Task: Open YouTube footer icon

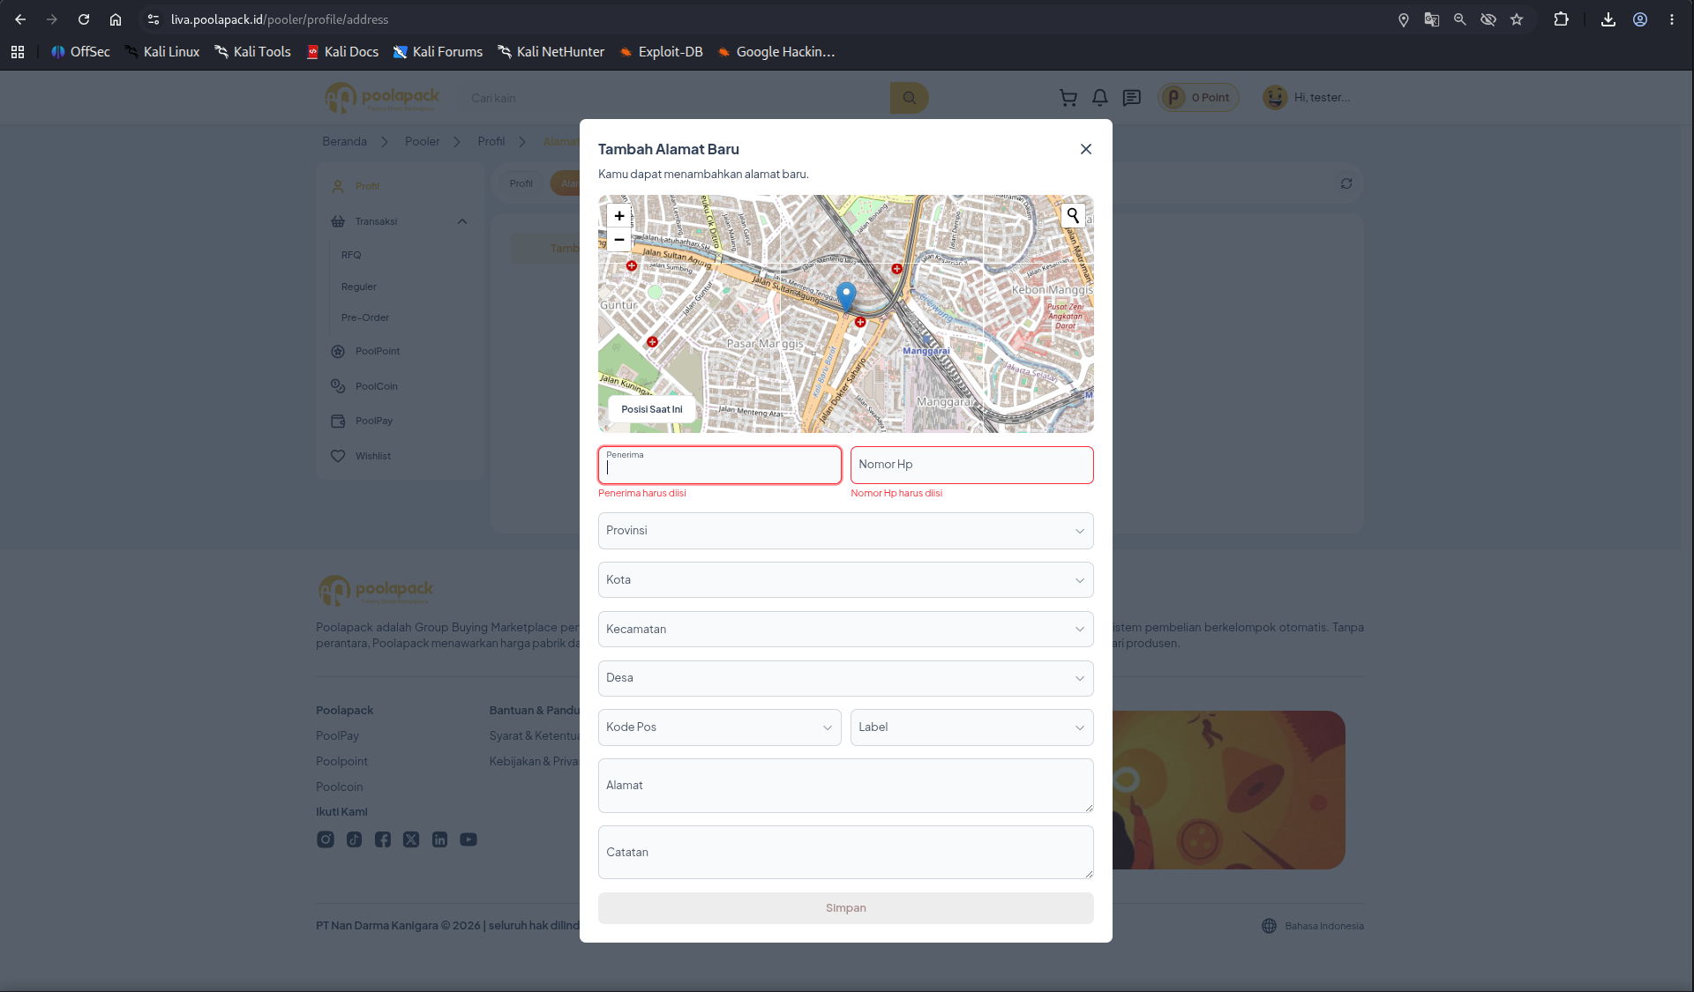Action: coord(468,839)
